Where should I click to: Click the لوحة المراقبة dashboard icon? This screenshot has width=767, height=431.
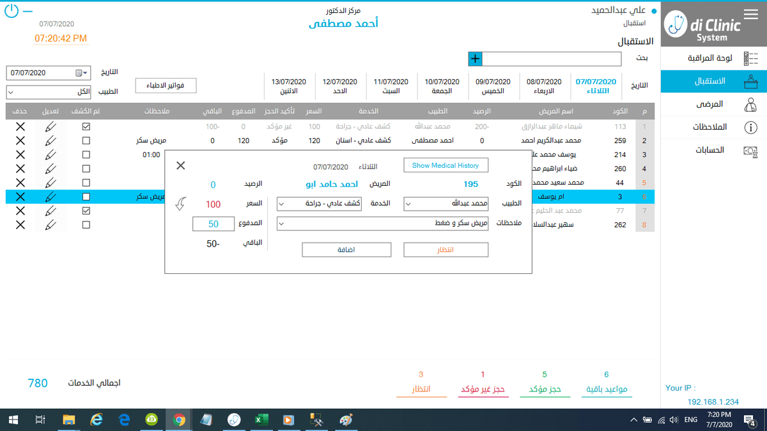(751, 59)
